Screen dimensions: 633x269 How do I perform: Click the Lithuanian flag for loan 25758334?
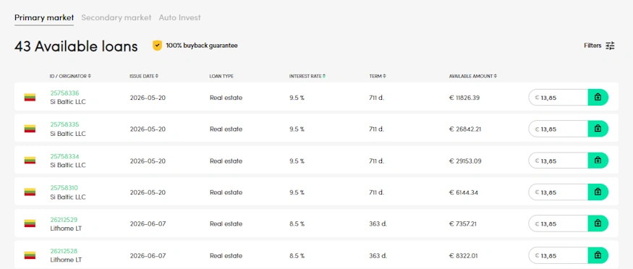pos(30,161)
